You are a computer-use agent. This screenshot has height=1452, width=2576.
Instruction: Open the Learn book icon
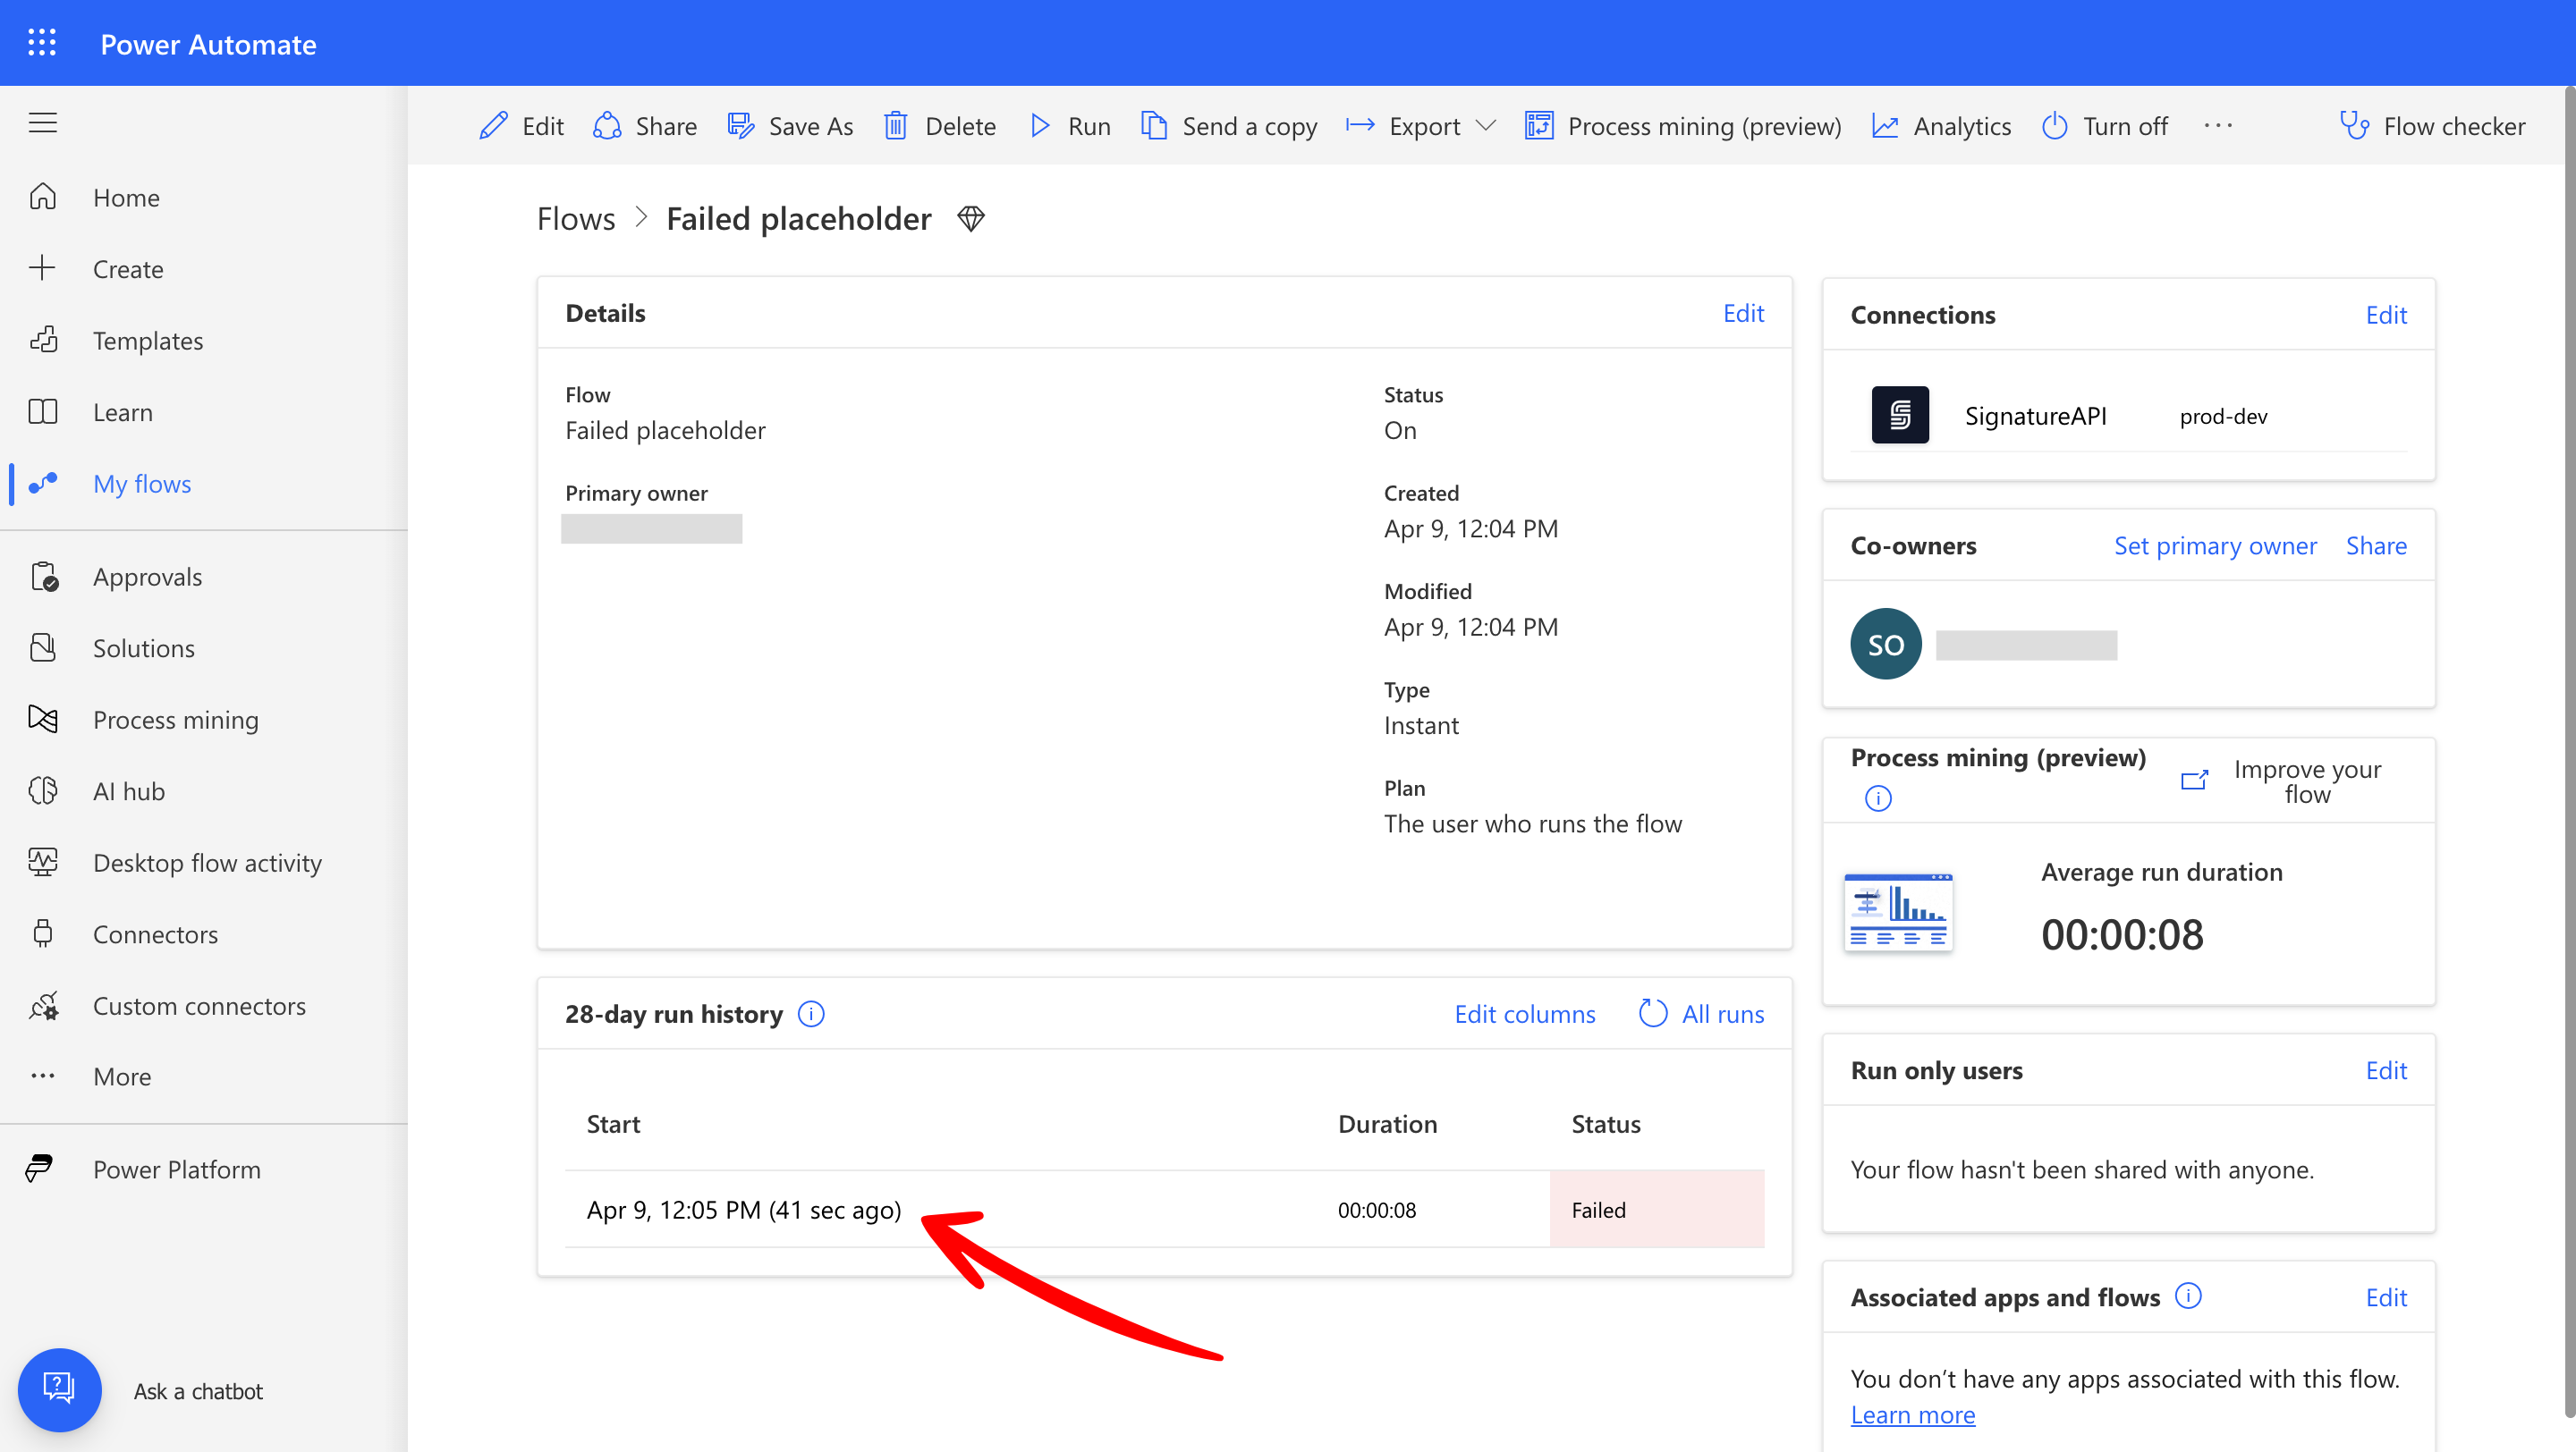[43, 411]
